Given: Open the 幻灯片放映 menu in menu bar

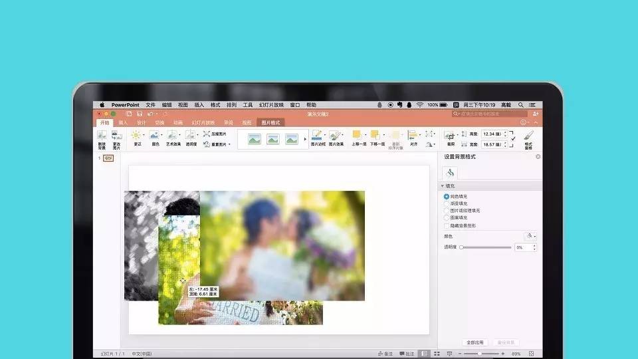Looking at the screenshot, I should [271, 105].
